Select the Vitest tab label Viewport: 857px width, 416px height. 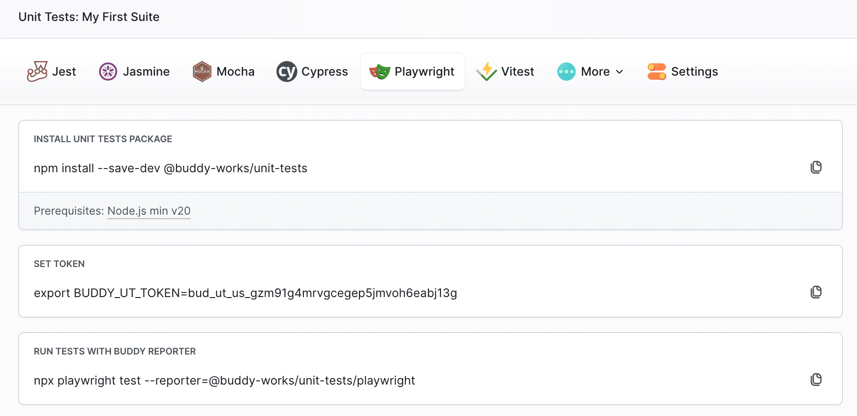(517, 72)
